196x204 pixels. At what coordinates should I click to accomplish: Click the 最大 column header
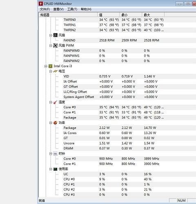pyautogui.click(x=153, y=15)
